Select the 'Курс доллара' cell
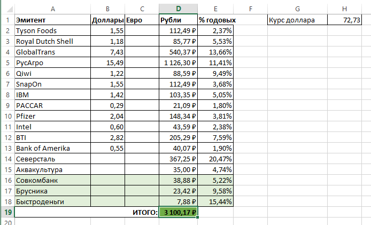The image size is (371, 225). pos(298,20)
